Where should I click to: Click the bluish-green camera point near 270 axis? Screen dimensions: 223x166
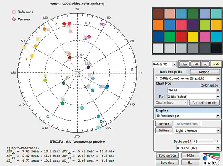point(82,108)
